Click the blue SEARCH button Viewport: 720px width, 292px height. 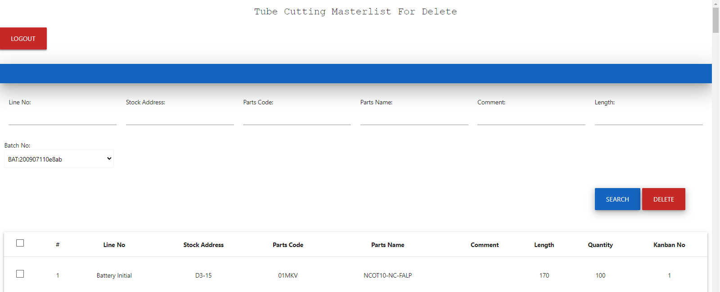click(617, 199)
